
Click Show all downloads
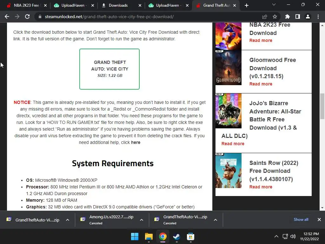tap(301, 220)
